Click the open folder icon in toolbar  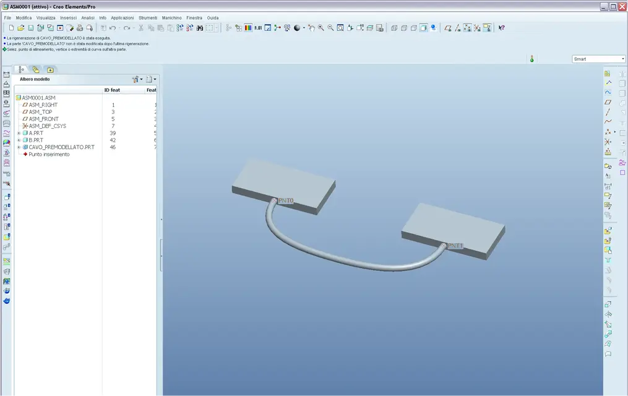[x=21, y=28]
